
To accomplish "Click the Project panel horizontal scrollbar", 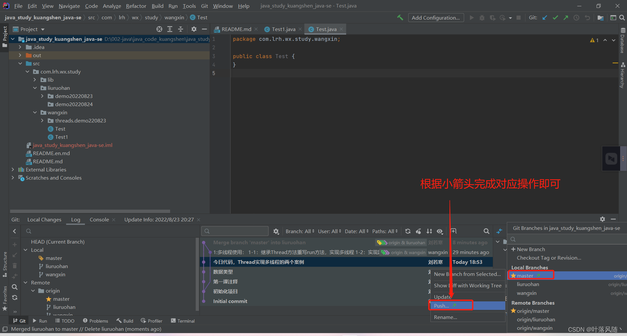I will point(90,211).
